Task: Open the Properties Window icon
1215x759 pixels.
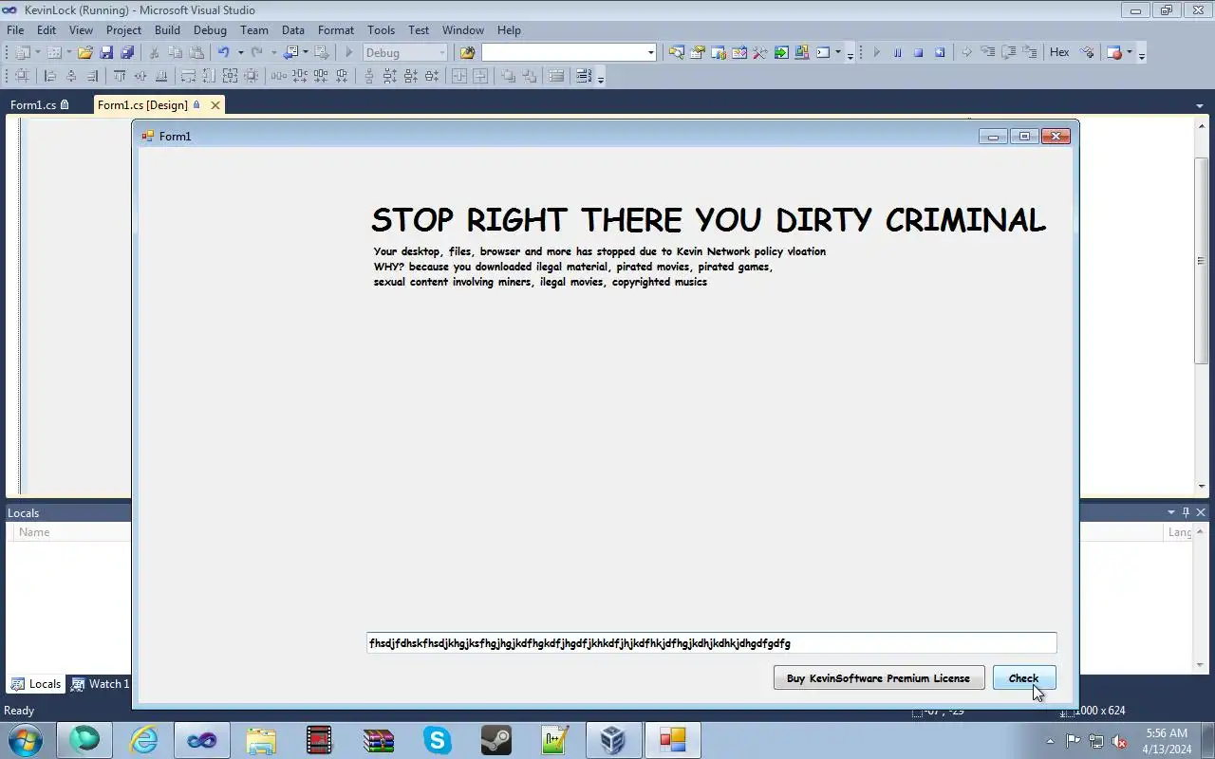Action: click(x=698, y=52)
